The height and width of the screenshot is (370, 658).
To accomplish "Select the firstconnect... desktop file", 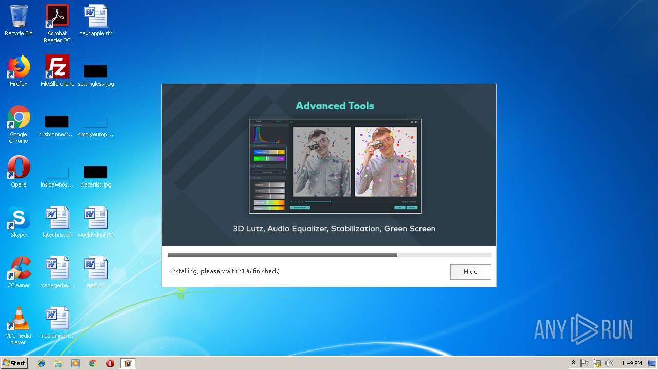I will pos(57,126).
